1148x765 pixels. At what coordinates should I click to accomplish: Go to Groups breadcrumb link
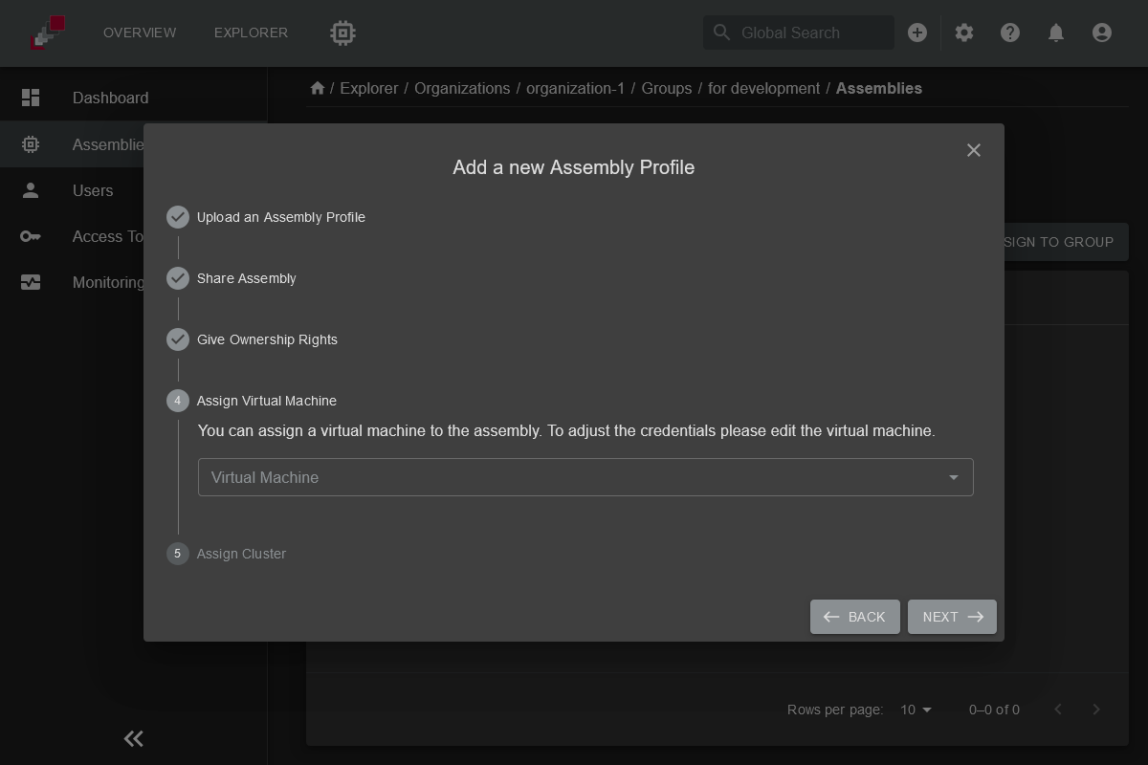[667, 88]
